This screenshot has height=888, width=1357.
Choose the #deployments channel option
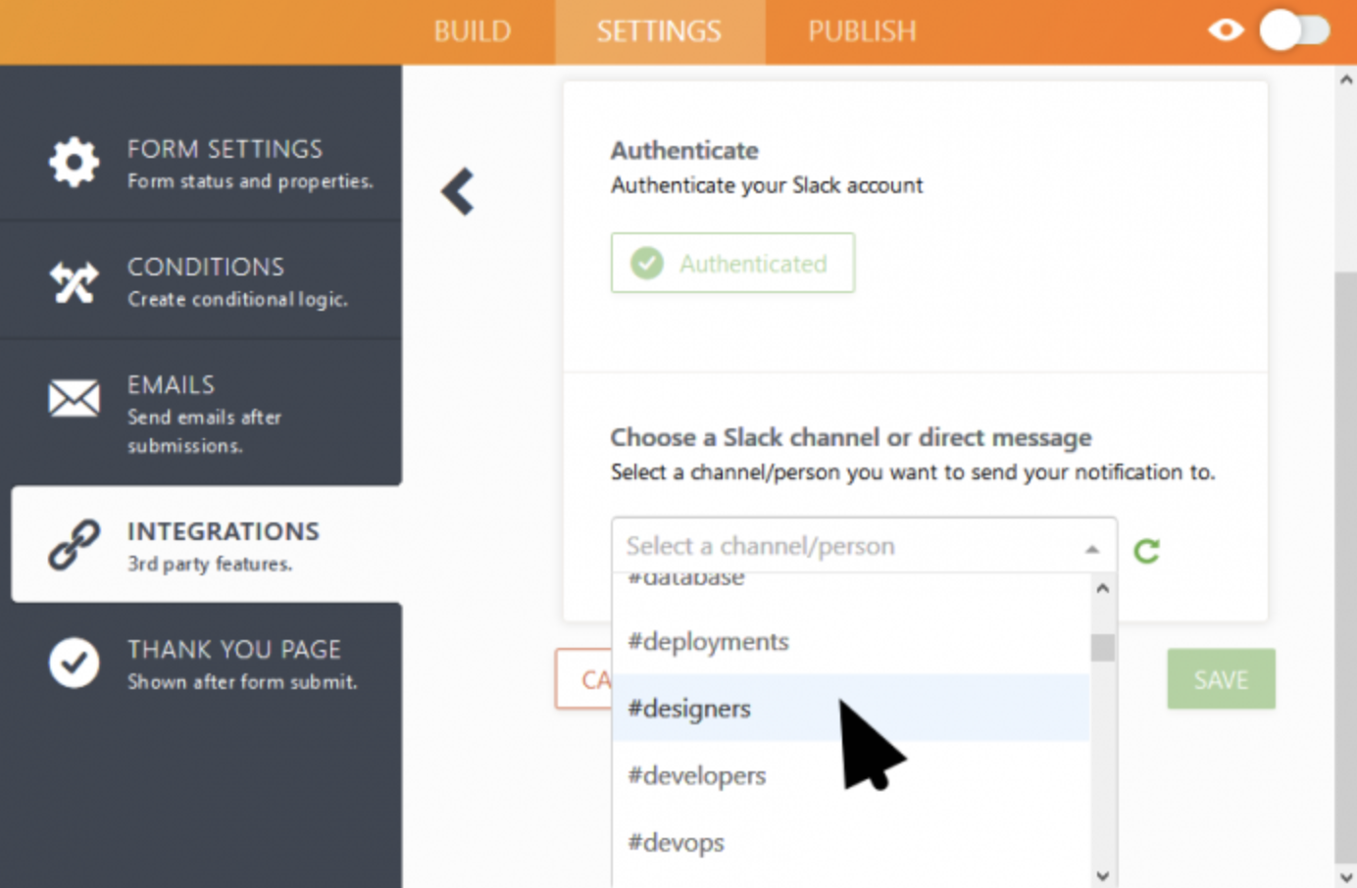(708, 642)
